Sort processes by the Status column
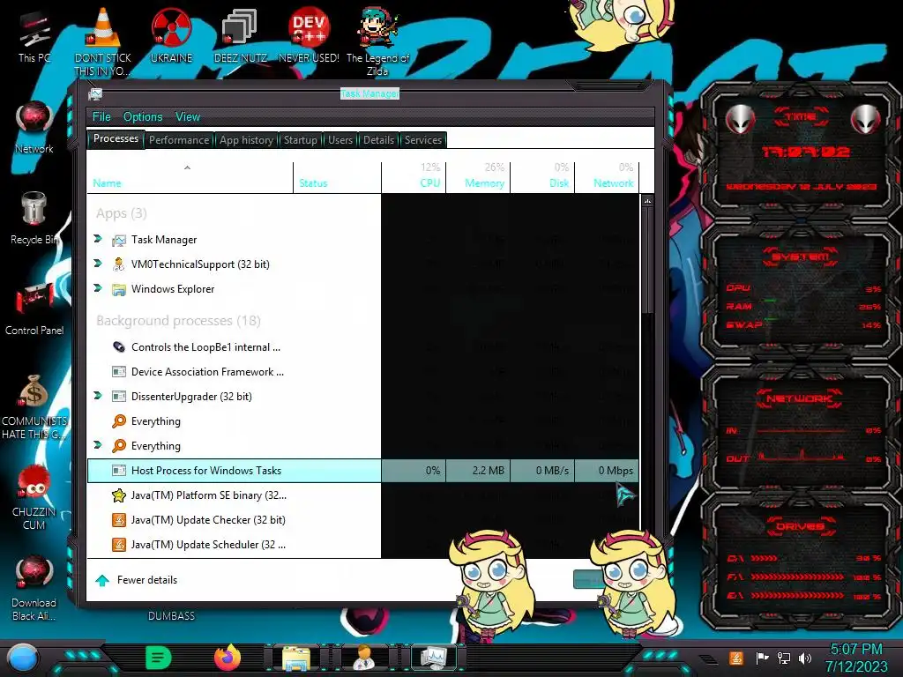Image resolution: width=903 pixels, height=677 pixels. click(x=338, y=177)
